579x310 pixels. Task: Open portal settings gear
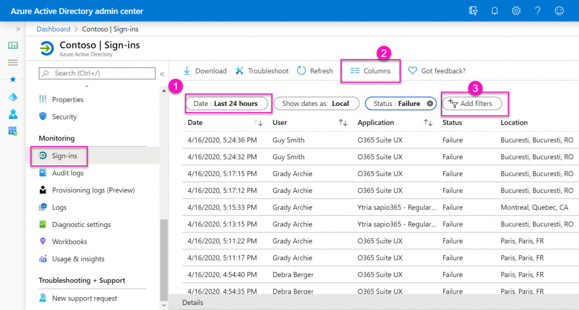point(516,11)
